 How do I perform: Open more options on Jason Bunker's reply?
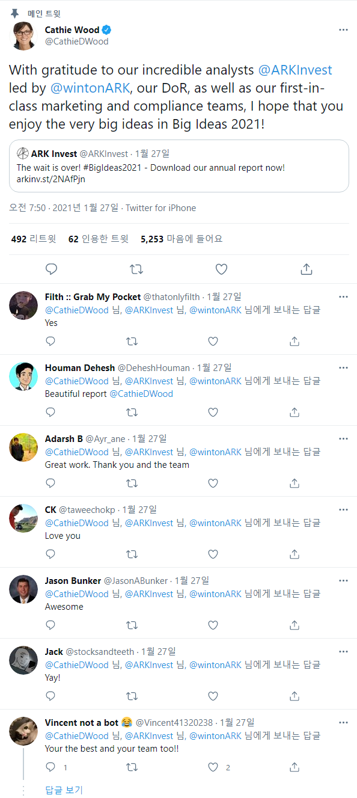point(343,580)
